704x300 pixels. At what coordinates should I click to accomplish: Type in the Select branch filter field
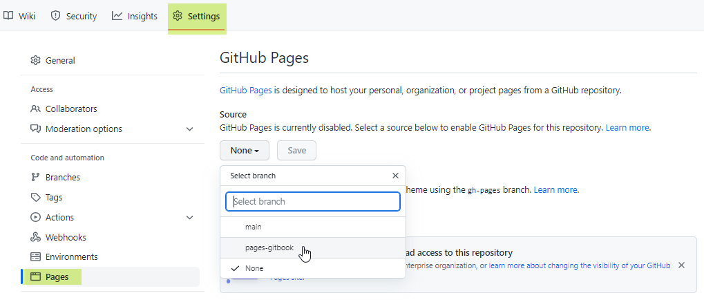coord(313,202)
